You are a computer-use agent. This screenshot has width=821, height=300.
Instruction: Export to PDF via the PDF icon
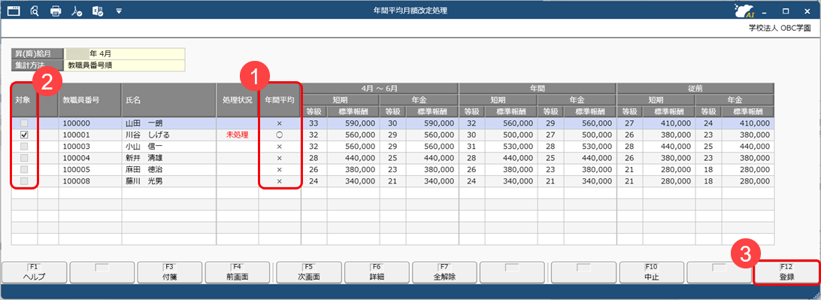pyautogui.click(x=77, y=11)
